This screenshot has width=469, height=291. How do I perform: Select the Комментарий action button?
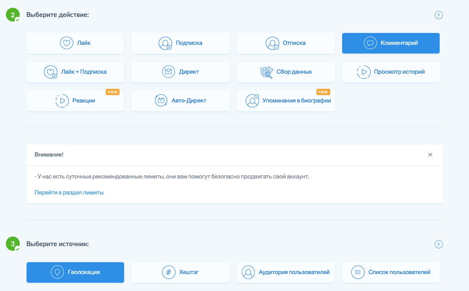pos(391,43)
